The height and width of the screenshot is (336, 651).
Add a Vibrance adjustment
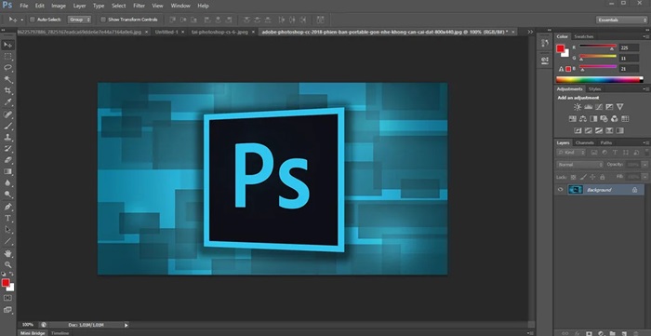pyautogui.click(x=620, y=107)
